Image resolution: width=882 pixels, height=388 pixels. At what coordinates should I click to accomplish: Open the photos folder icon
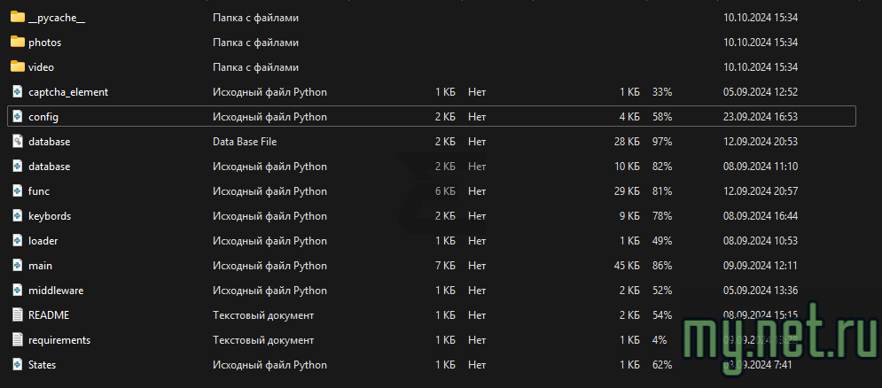(x=17, y=42)
